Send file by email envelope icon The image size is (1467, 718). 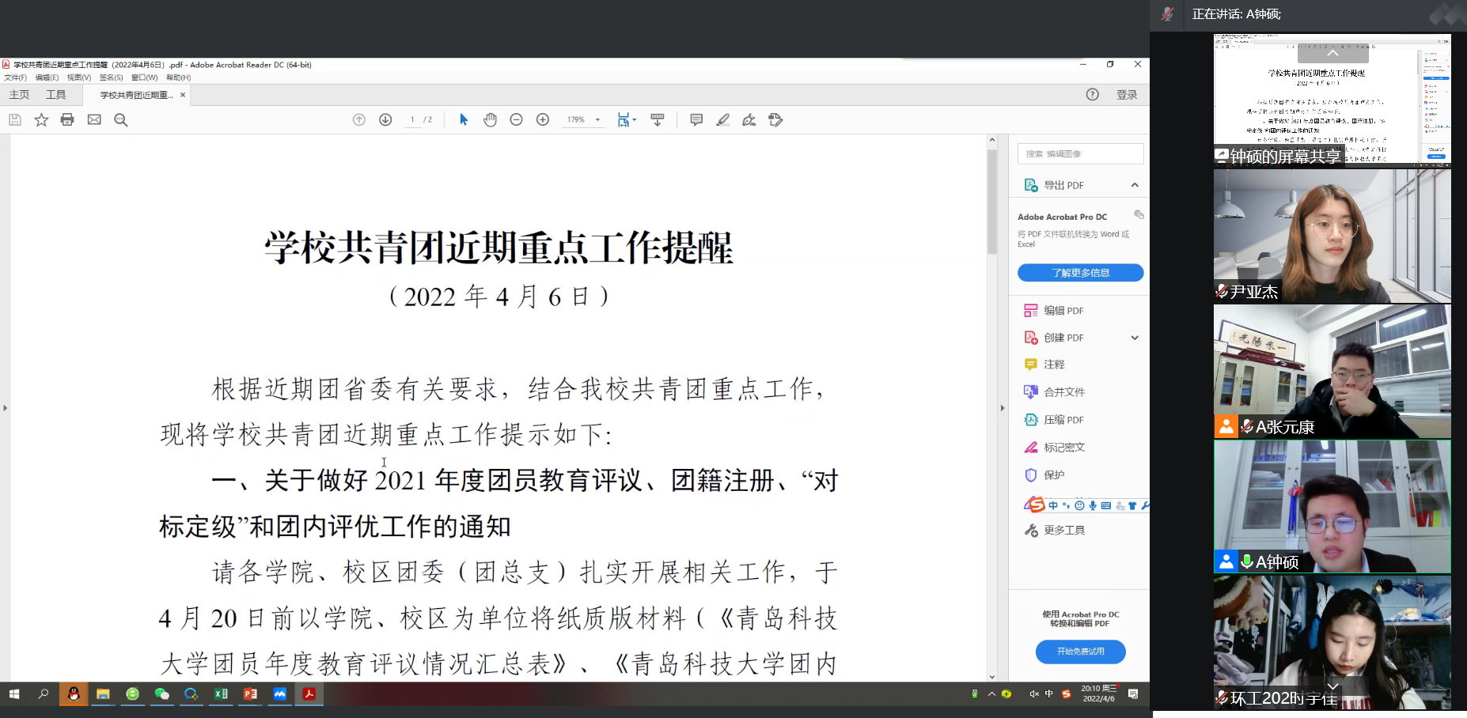(94, 119)
